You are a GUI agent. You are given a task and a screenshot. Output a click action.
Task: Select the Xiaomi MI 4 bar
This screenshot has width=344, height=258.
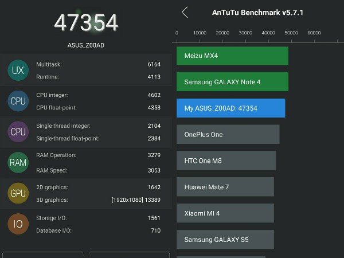225,213
